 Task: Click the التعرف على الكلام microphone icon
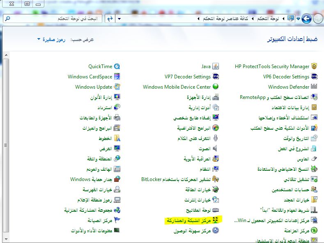click(216, 138)
